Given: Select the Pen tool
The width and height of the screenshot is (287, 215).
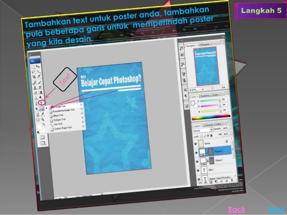Looking at the screenshot, I should [x=36, y=103].
